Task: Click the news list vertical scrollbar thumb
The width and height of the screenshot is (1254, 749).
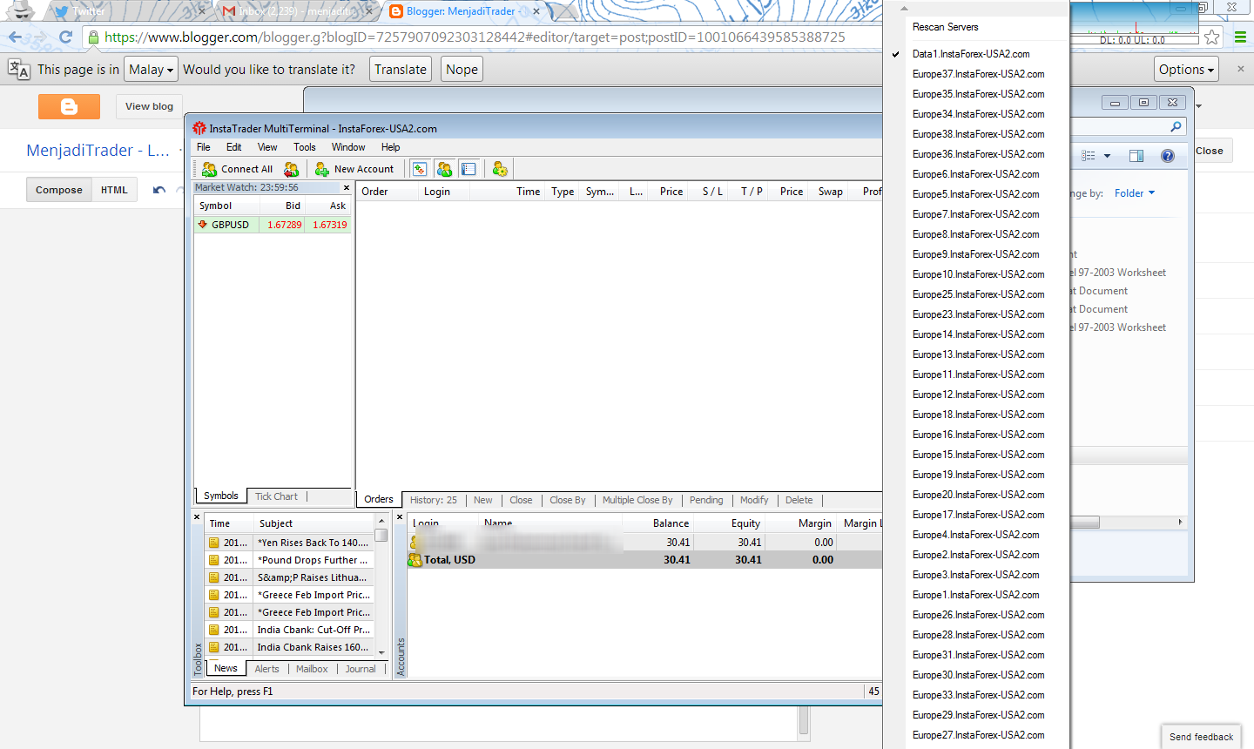Action: pos(381,536)
